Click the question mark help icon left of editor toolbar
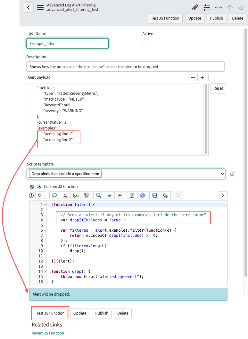 [31, 196]
